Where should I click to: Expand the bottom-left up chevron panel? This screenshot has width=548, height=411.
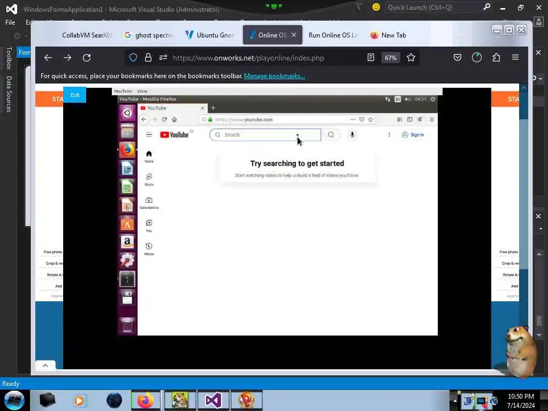45,366
